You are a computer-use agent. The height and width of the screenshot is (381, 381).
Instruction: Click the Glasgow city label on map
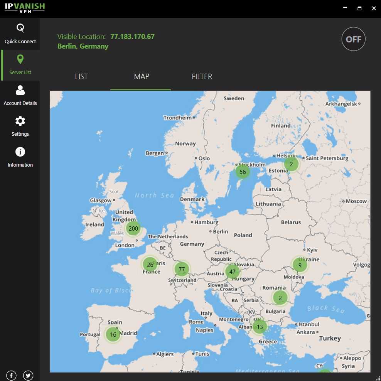[100, 201]
